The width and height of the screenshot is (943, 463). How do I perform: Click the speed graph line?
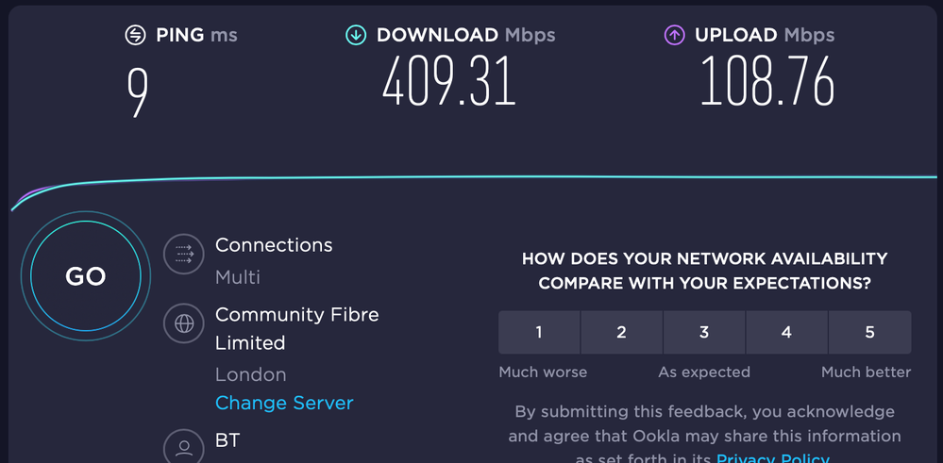pos(472,177)
